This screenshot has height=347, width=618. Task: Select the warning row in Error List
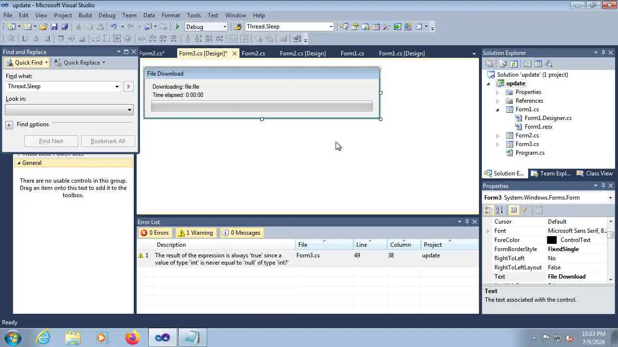pyautogui.click(x=308, y=259)
